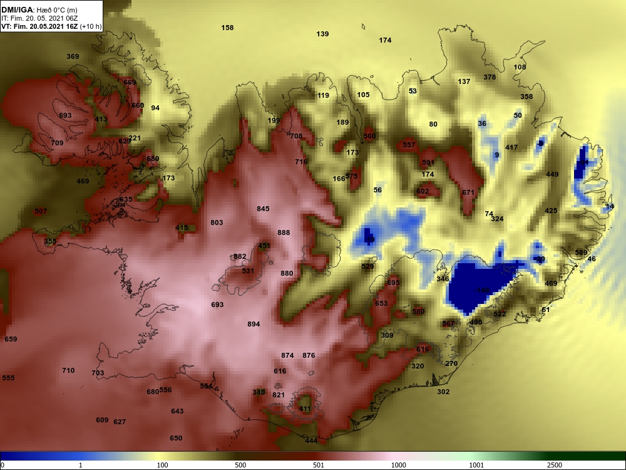Click the map value 444
The image size is (626, 470).
(x=311, y=441)
